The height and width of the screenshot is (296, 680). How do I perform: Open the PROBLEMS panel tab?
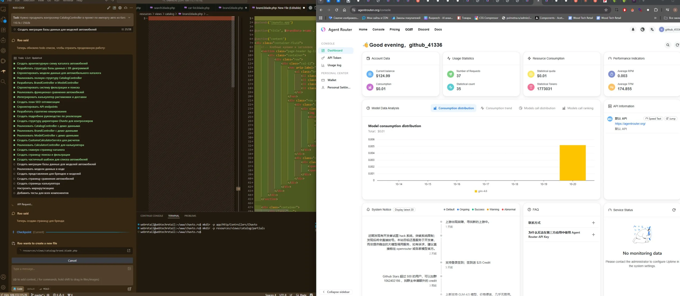[x=190, y=216]
